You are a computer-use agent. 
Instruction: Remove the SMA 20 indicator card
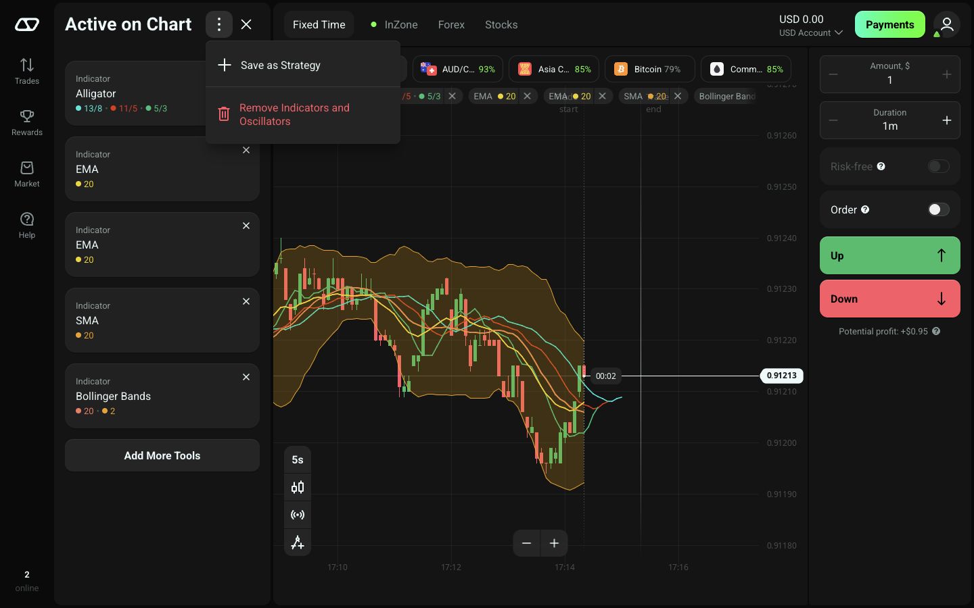(x=246, y=301)
